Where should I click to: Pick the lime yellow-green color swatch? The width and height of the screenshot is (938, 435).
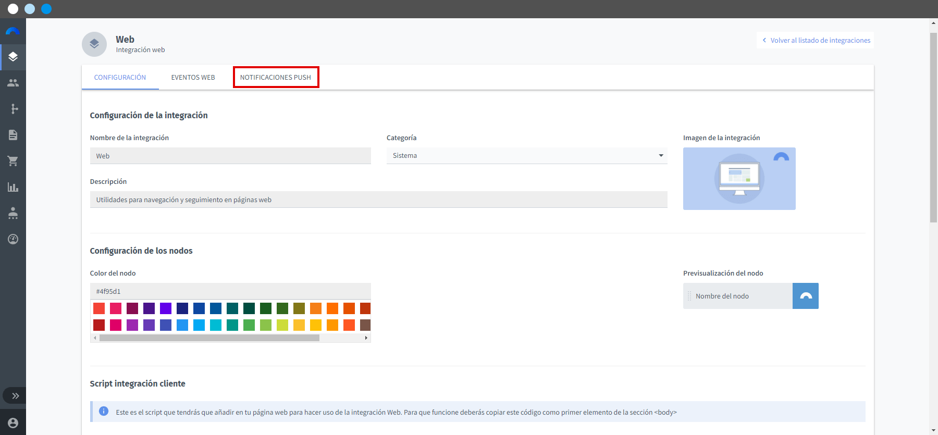[282, 325]
